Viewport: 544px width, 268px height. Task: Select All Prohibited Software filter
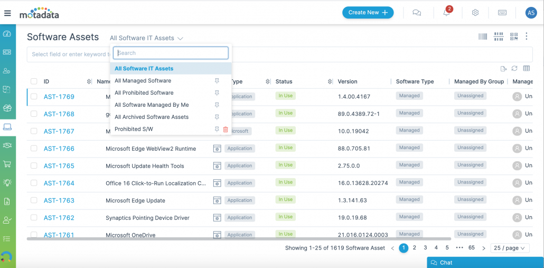pyautogui.click(x=144, y=93)
